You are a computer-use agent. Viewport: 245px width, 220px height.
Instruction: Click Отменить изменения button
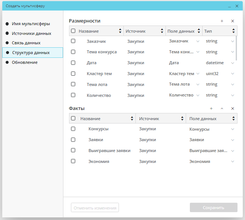click(95, 208)
